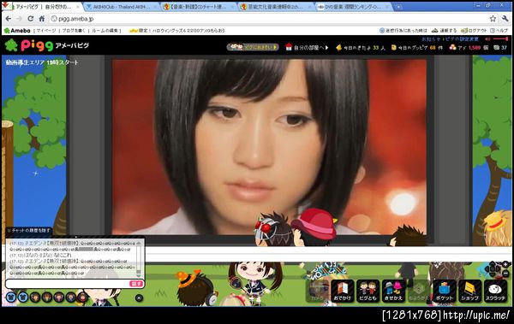
Task: Click the first blue shirt action icon
Action: coord(11,297)
